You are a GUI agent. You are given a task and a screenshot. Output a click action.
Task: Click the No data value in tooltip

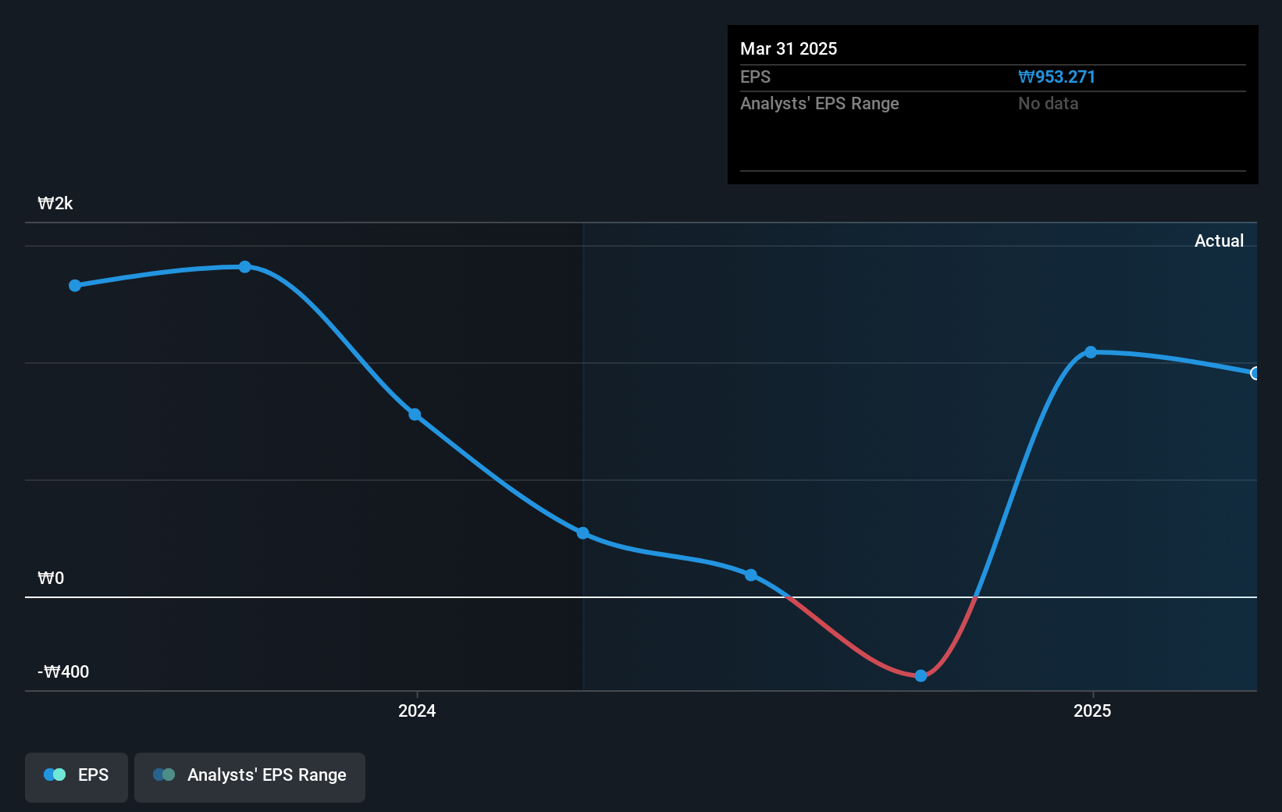[x=1048, y=104]
